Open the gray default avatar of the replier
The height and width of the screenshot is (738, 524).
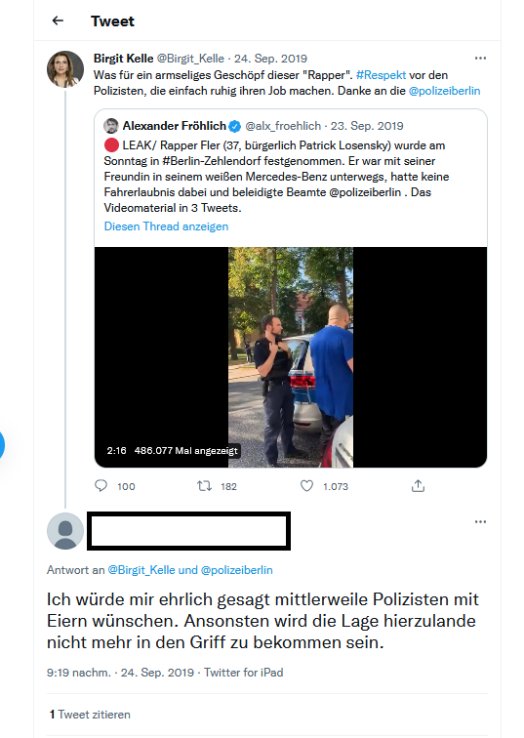[65, 531]
